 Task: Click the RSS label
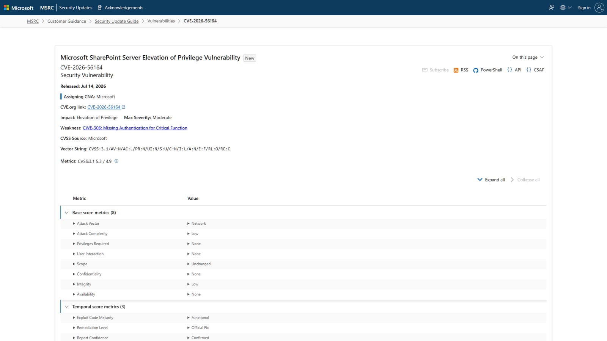[x=464, y=70]
